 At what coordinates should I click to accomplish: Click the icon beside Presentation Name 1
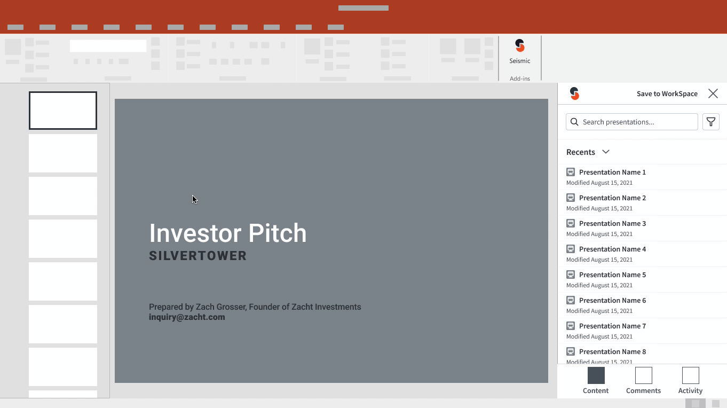pyautogui.click(x=571, y=172)
